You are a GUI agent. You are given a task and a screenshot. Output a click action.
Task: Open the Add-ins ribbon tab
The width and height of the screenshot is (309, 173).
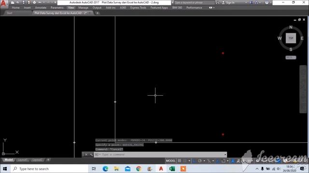point(111,8)
